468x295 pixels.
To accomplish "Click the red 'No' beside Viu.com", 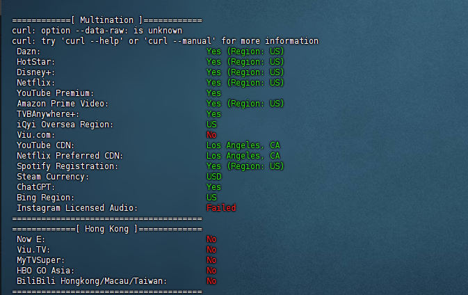I will pyautogui.click(x=211, y=135).
